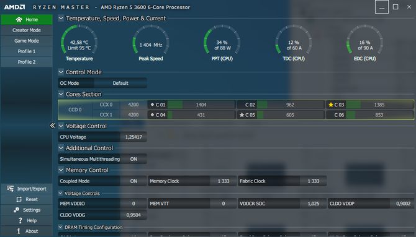The image size is (416, 237).
Task: Toggle Simultaneous Multithreading ON value
Action: (x=133, y=159)
